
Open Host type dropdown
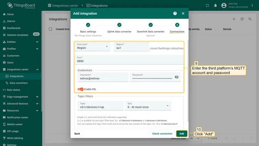[x=93, y=46]
